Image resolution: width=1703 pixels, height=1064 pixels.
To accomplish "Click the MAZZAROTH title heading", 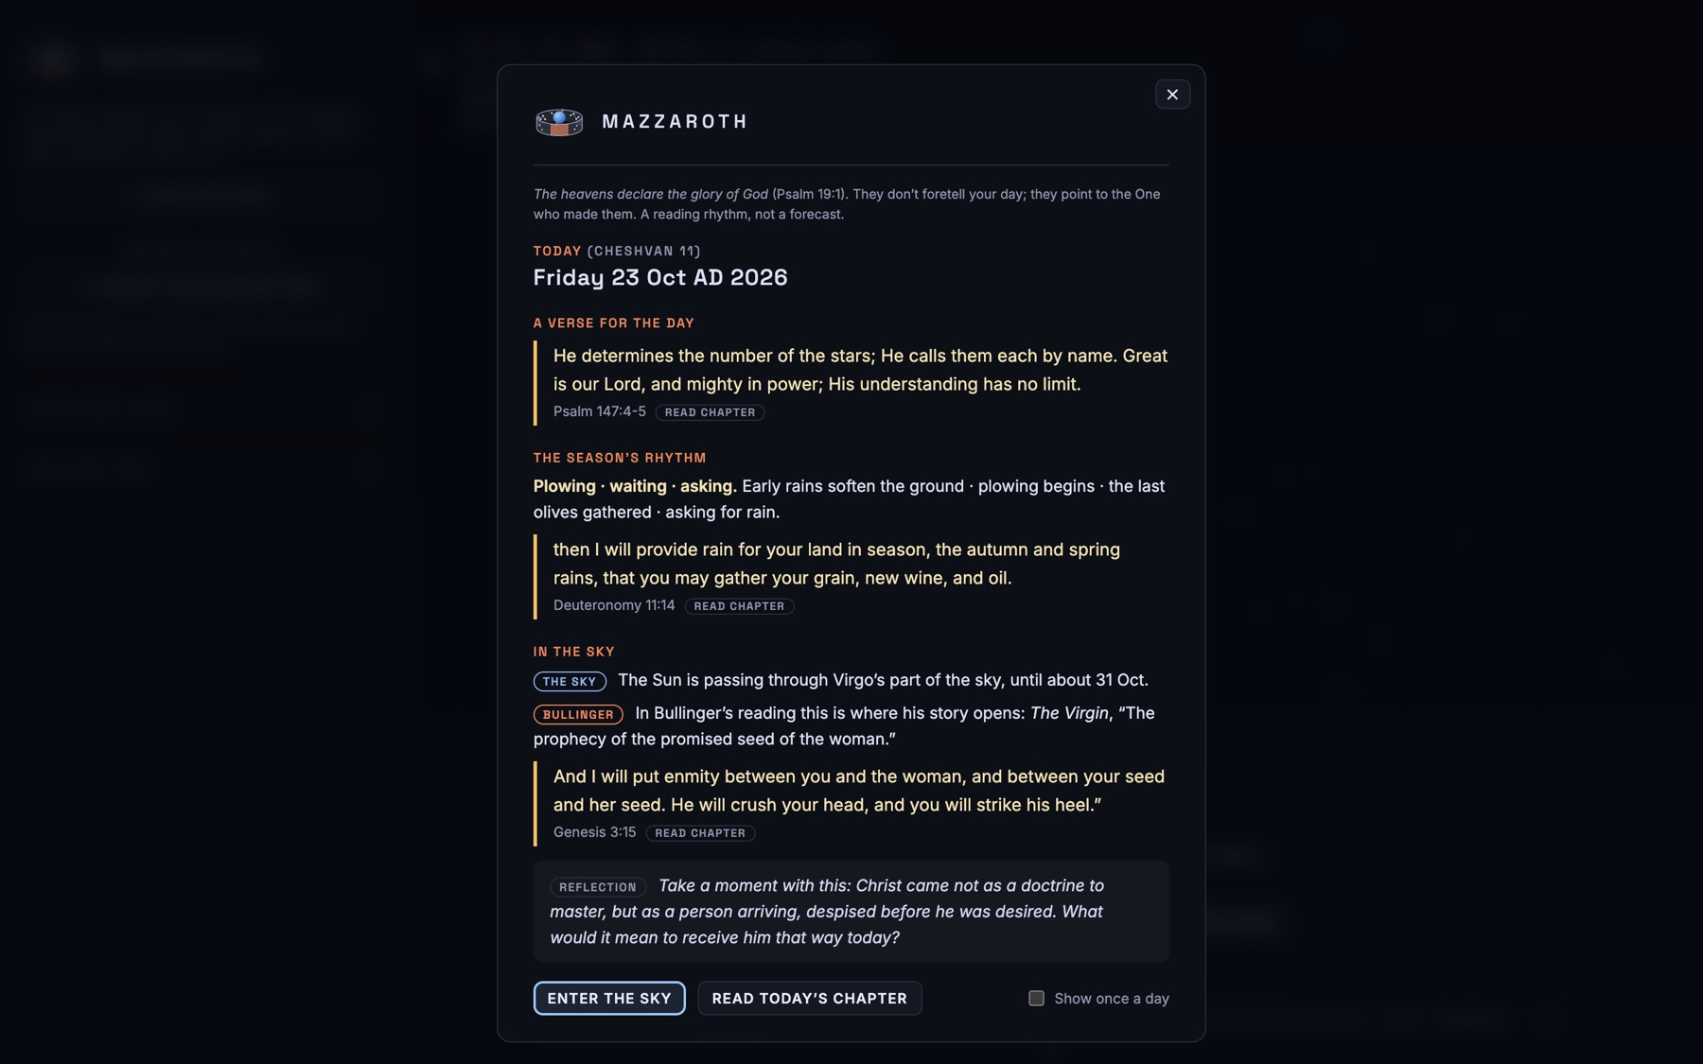I will pyautogui.click(x=675, y=122).
